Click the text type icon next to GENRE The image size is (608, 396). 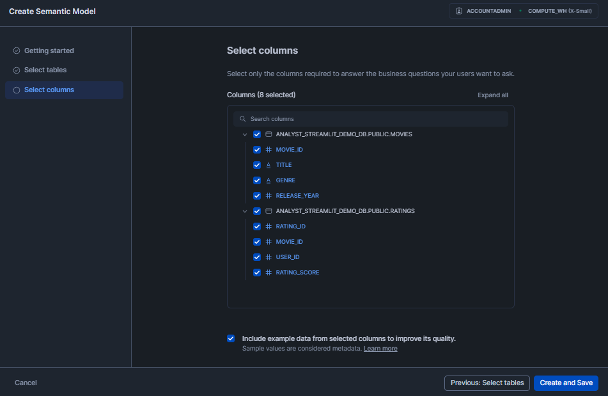(x=268, y=180)
